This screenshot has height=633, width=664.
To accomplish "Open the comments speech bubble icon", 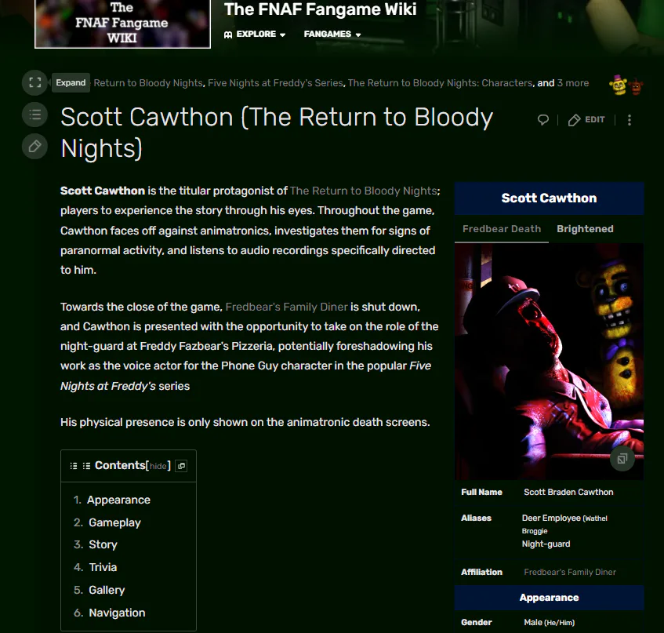I will pos(543,120).
